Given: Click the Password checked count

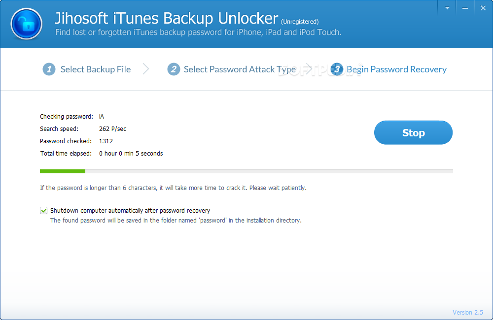Looking at the screenshot, I should click(106, 141).
